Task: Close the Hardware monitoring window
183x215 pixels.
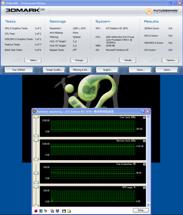Action: [148, 111]
